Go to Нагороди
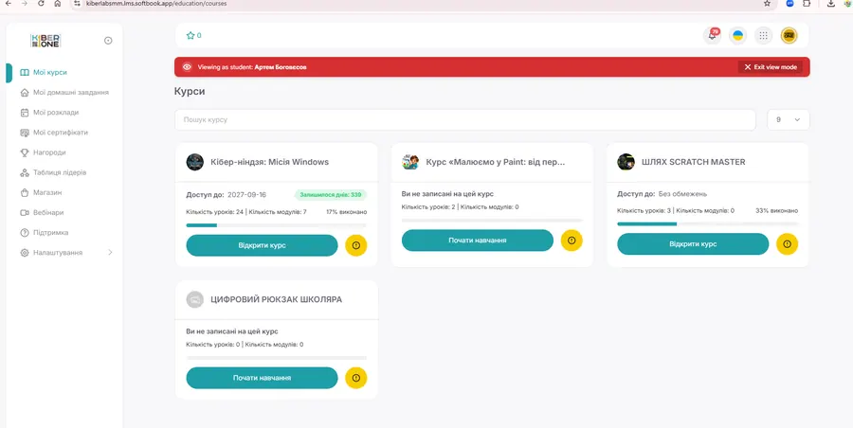The width and height of the screenshot is (853, 428). click(43, 152)
